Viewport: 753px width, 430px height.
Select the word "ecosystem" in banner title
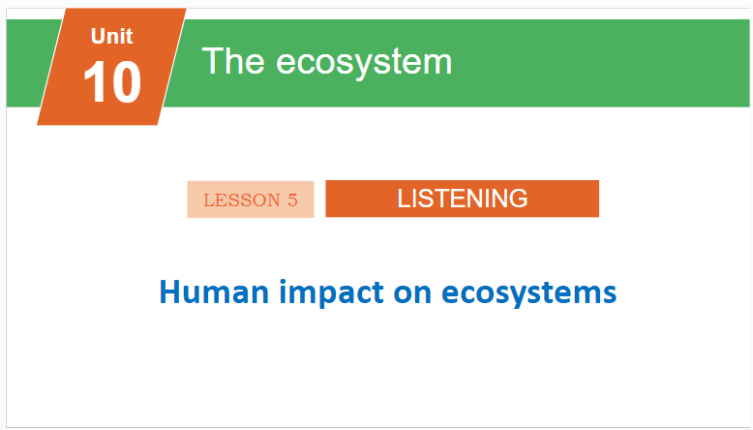[x=364, y=63]
